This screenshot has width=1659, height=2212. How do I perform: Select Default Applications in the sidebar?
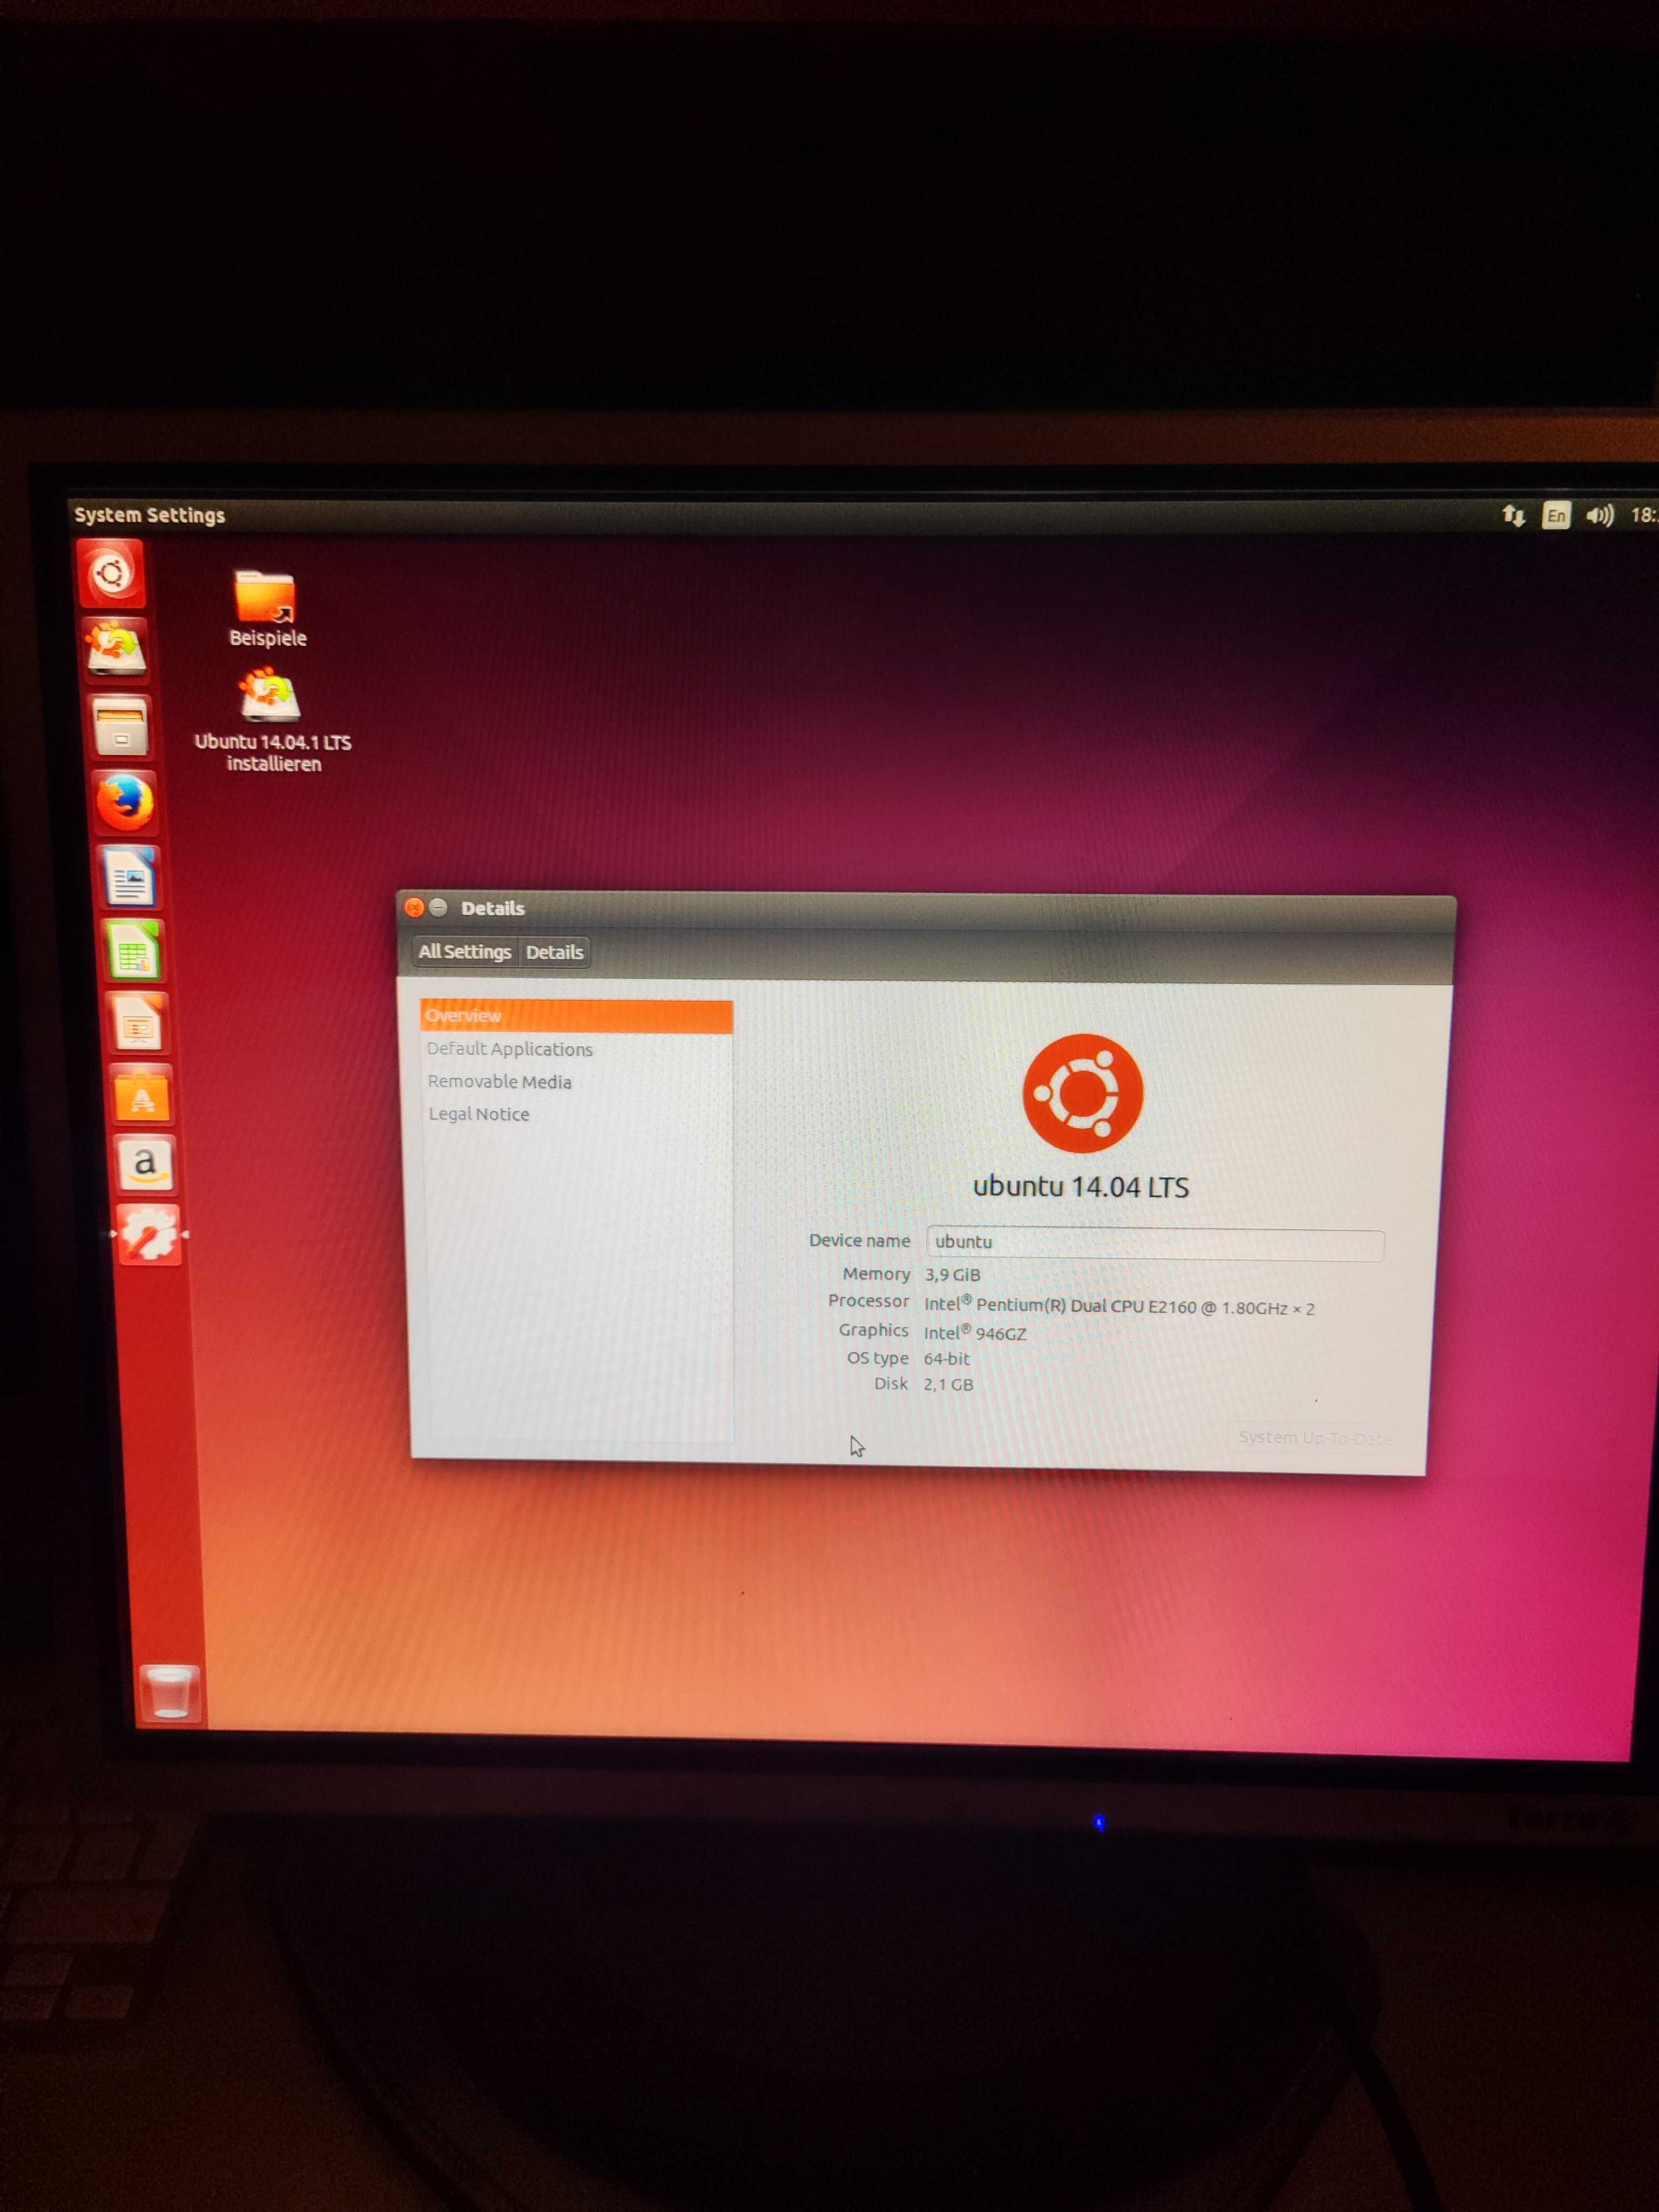coord(577,1049)
